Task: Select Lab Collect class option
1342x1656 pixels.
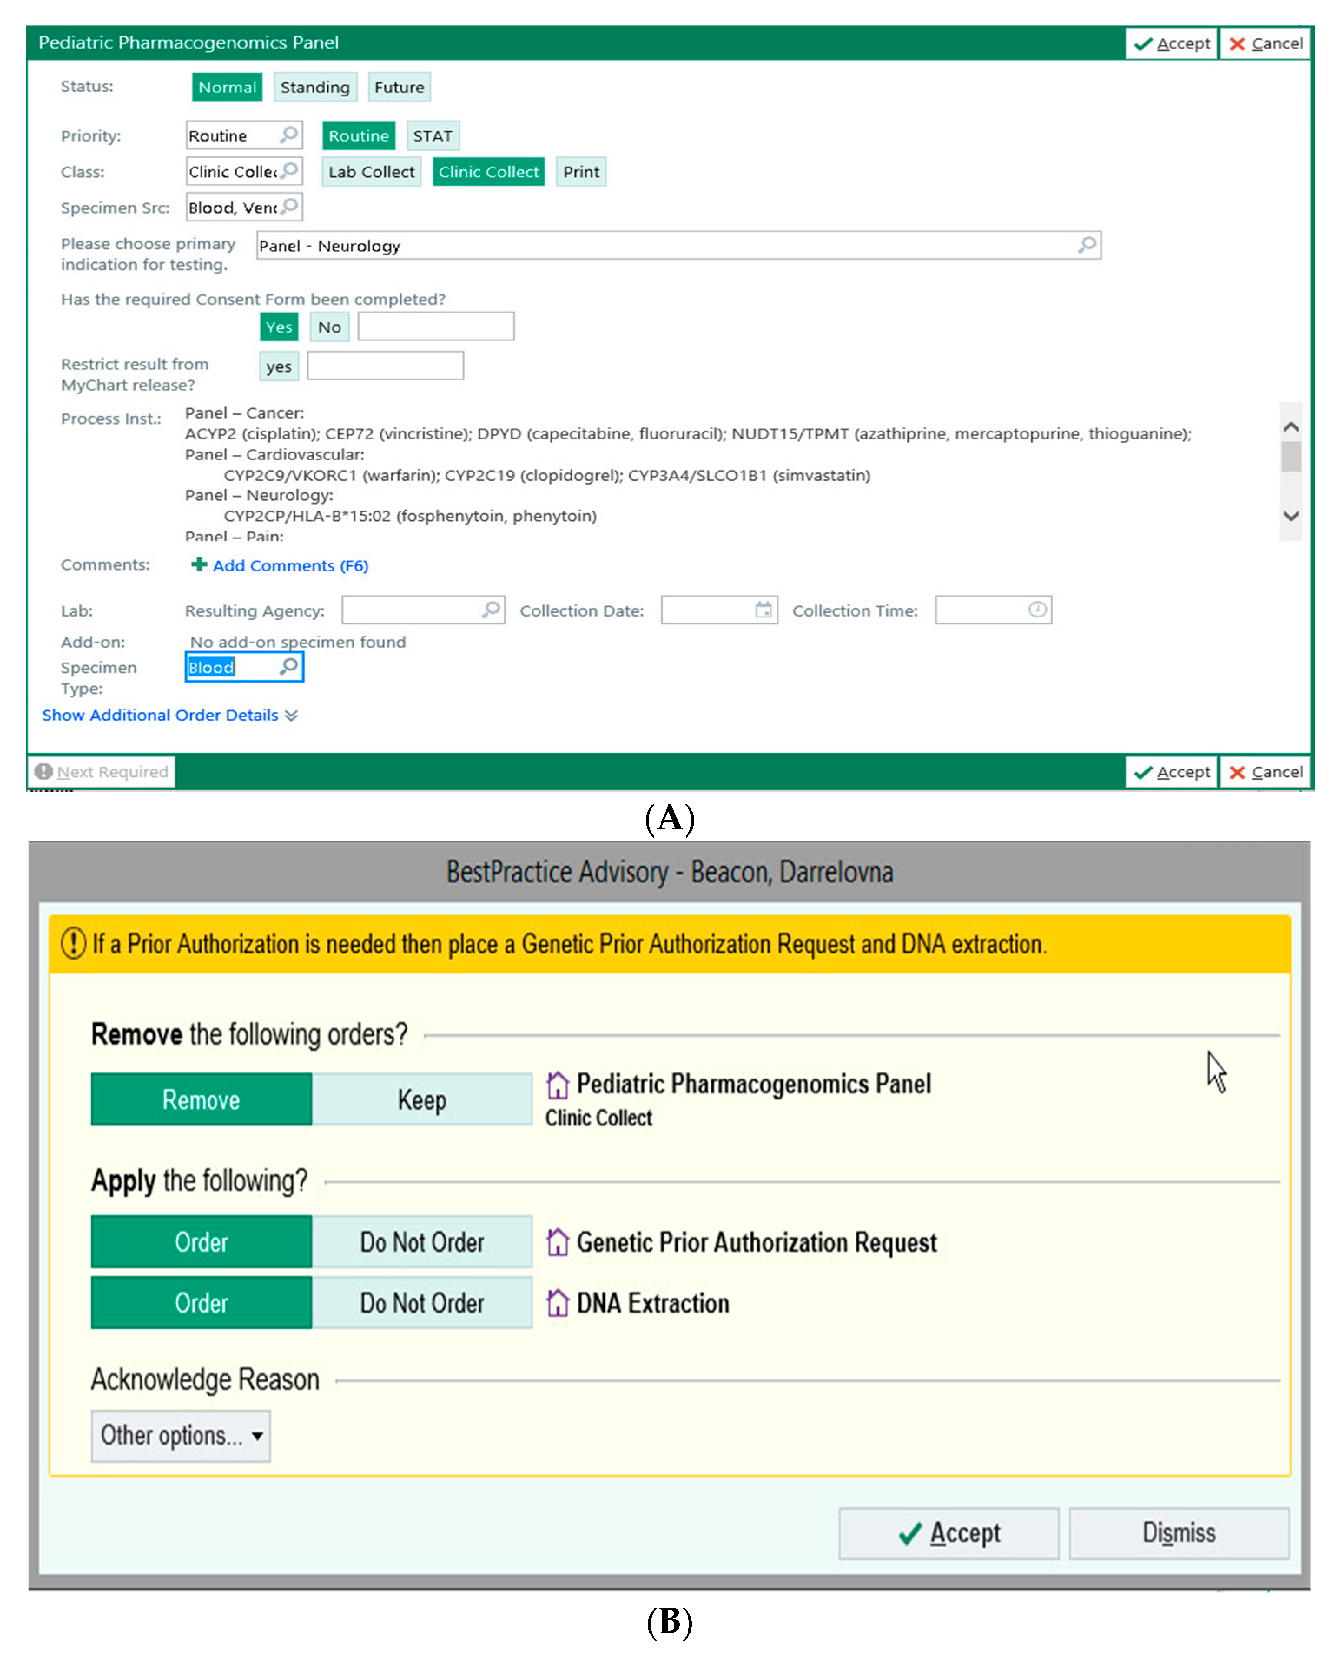Action: [x=371, y=172]
